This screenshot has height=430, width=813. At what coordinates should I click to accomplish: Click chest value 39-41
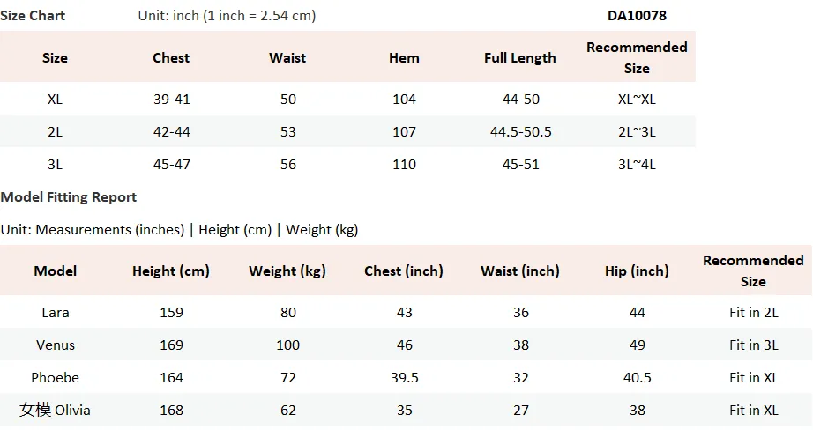172,99
